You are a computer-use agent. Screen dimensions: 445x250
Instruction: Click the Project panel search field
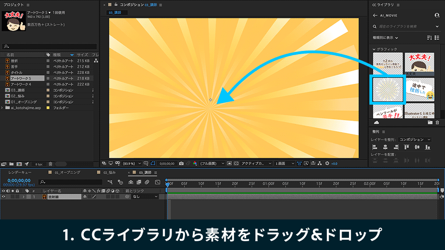(x=50, y=46)
